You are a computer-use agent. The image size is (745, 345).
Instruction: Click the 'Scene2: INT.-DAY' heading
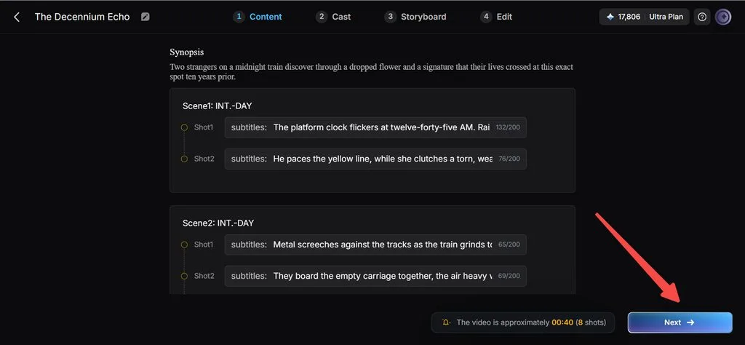point(218,223)
